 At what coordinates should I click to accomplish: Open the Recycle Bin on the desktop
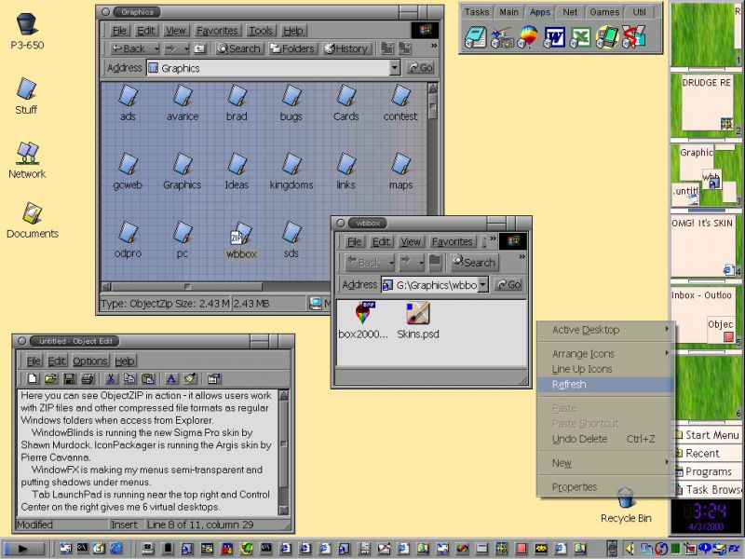pyautogui.click(x=625, y=503)
